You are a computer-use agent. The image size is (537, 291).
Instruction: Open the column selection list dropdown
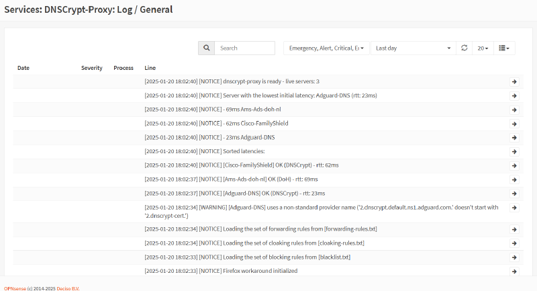point(504,48)
